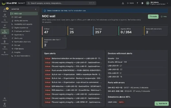Click the alerts triangle icon in header
This screenshot has height=108, width=171.
123,3
